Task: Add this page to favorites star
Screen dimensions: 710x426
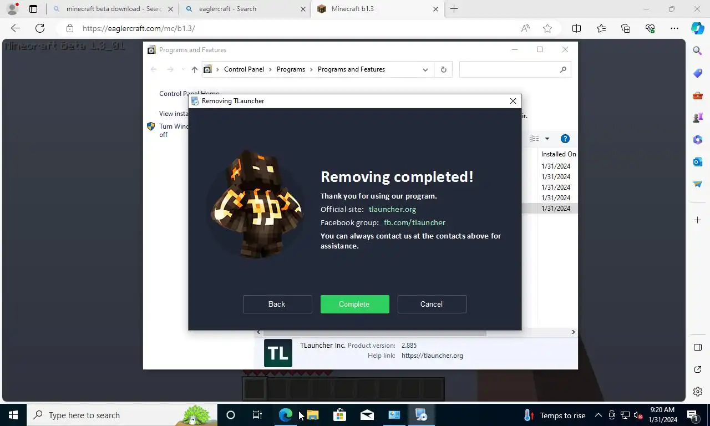Action: [x=547, y=28]
